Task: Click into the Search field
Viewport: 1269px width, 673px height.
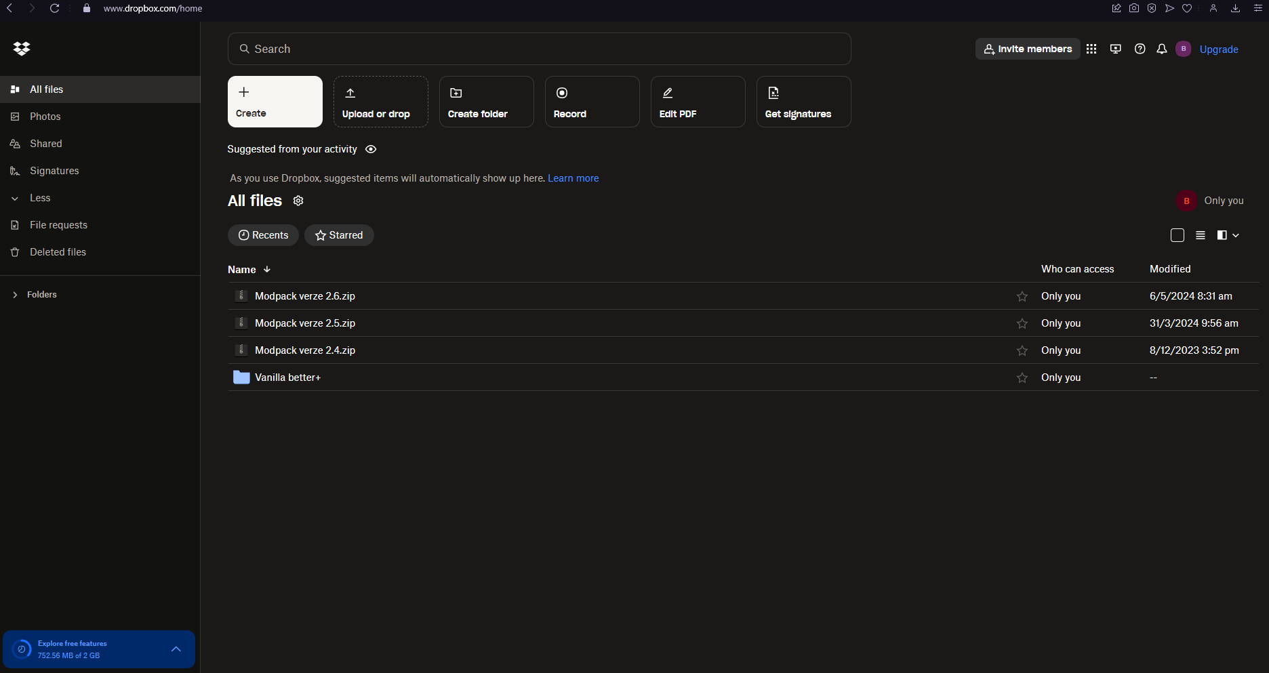Action: click(539, 49)
